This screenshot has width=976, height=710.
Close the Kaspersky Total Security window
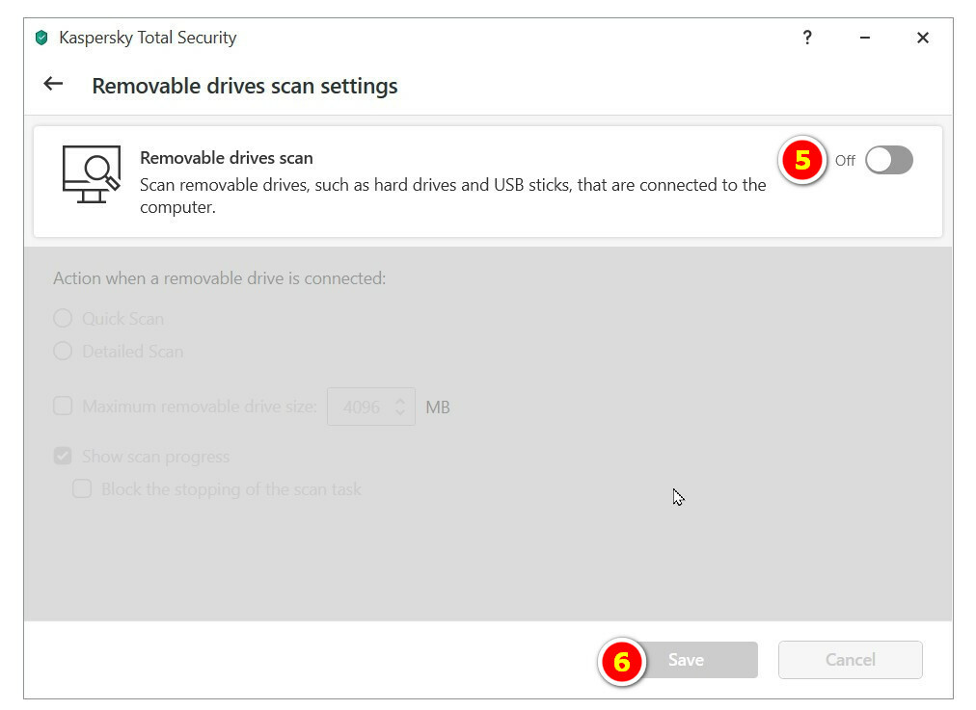(923, 38)
